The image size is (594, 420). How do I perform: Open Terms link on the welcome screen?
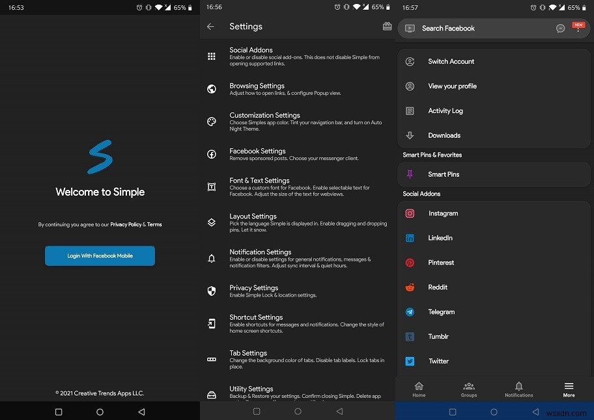pos(154,224)
